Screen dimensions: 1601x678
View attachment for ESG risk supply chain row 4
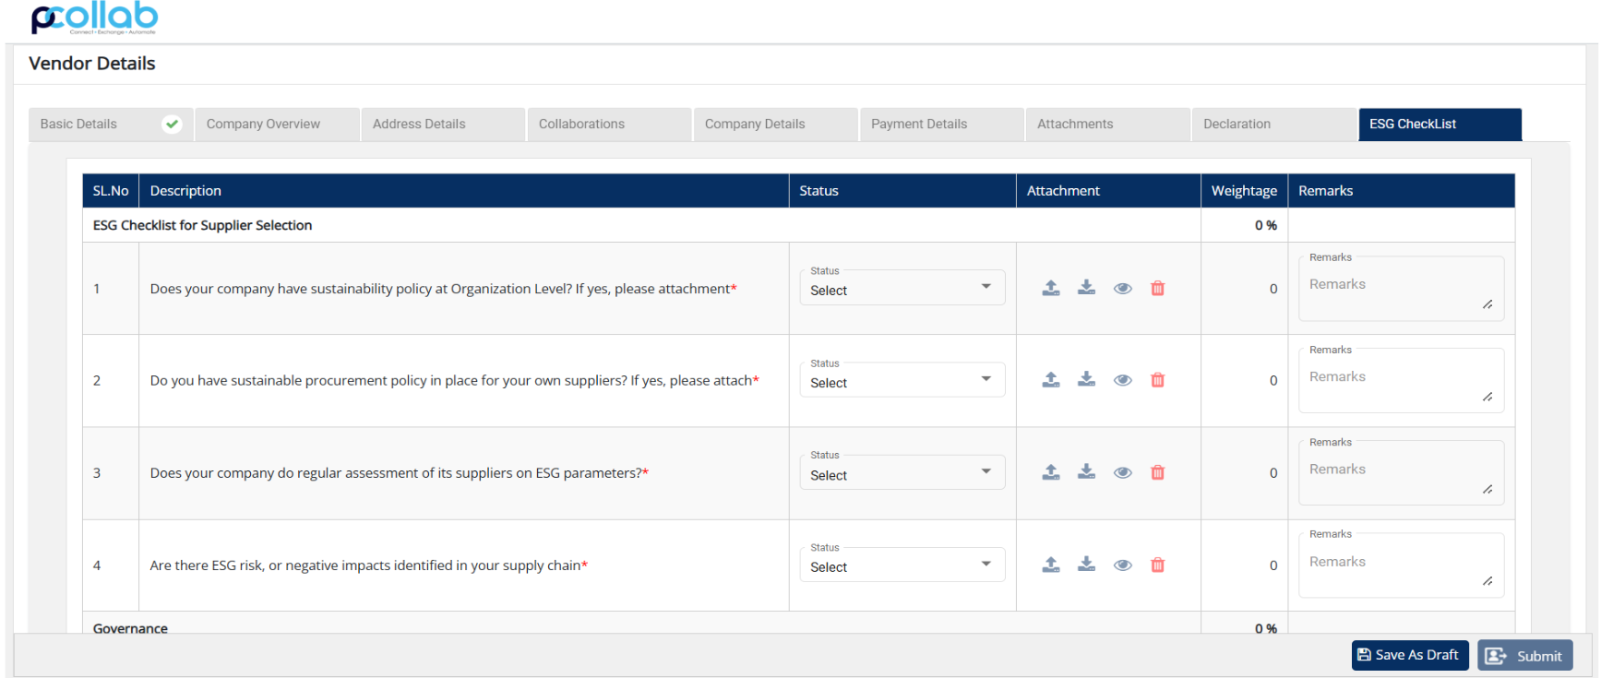tap(1122, 565)
